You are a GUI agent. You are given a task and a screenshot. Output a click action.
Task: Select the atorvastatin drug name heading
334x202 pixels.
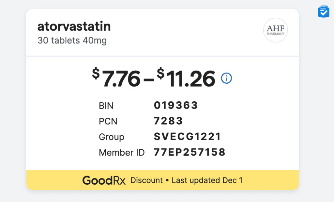point(74,26)
